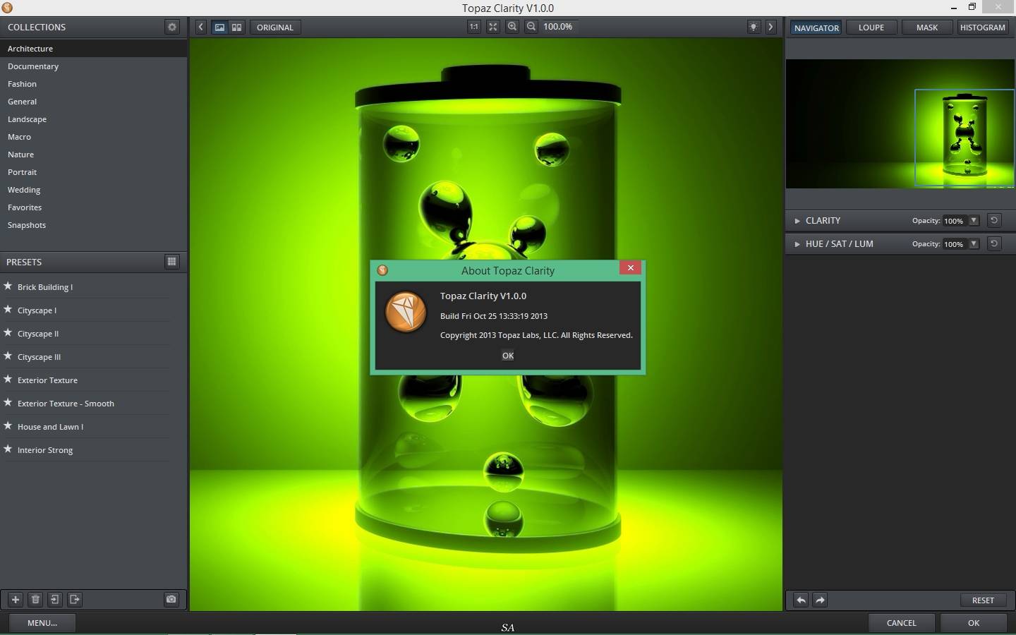Image resolution: width=1016 pixels, height=635 pixels.
Task: Add a new preset with the plus icon
Action: (16, 600)
